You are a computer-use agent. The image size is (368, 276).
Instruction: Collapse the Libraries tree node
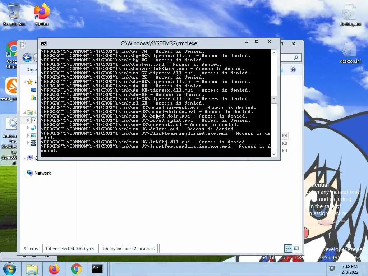coord(24,112)
